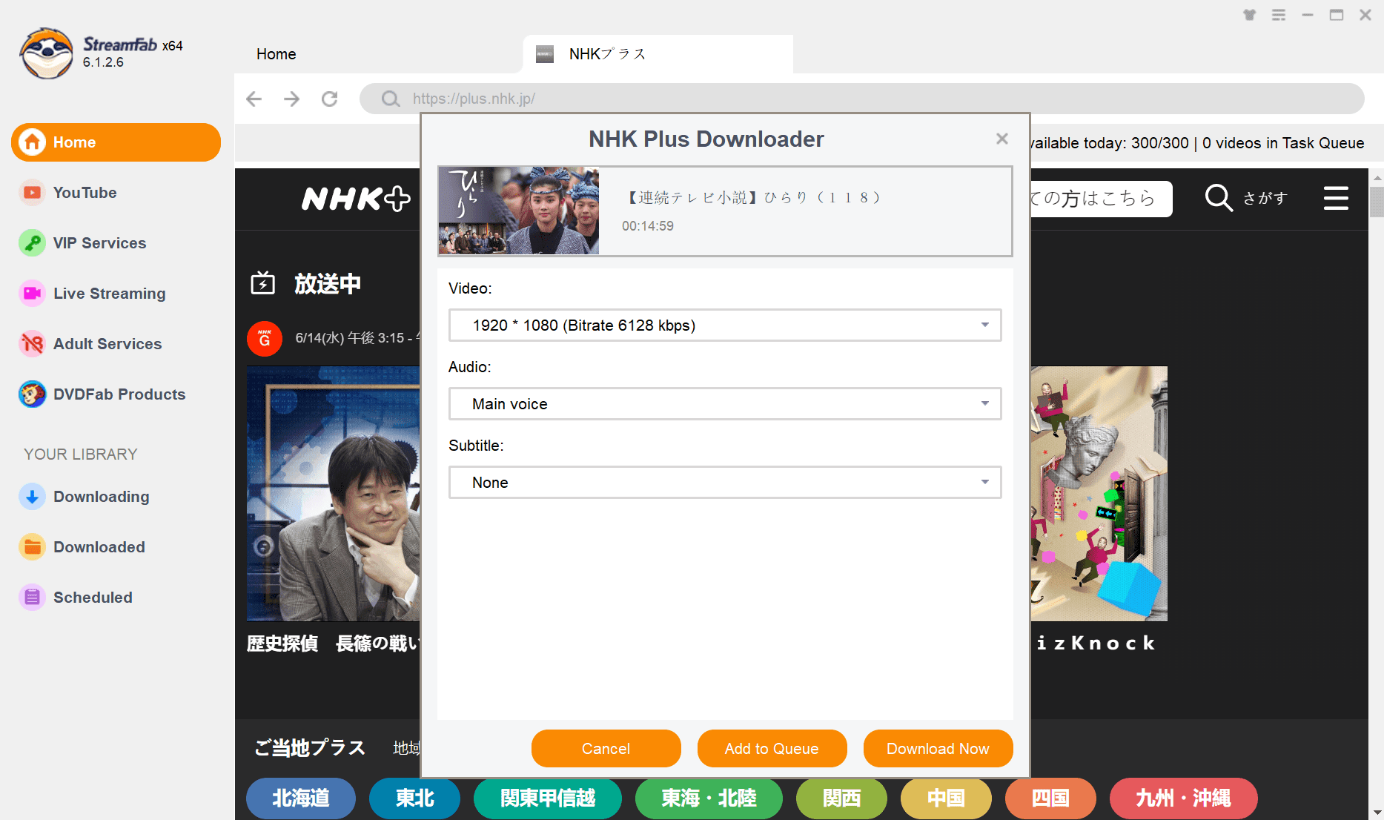The width and height of the screenshot is (1384, 820).
Task: Select the 東海・北陸 region button
Action: click(709, 798)
